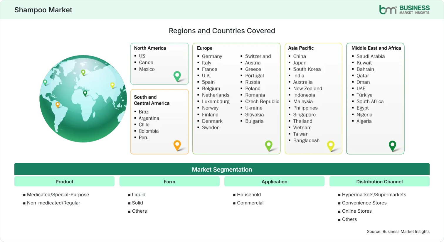This screenshot has width=444, height=242.
Task: Click Czech Republic in Europe list
Action: [x=262, y=101]
